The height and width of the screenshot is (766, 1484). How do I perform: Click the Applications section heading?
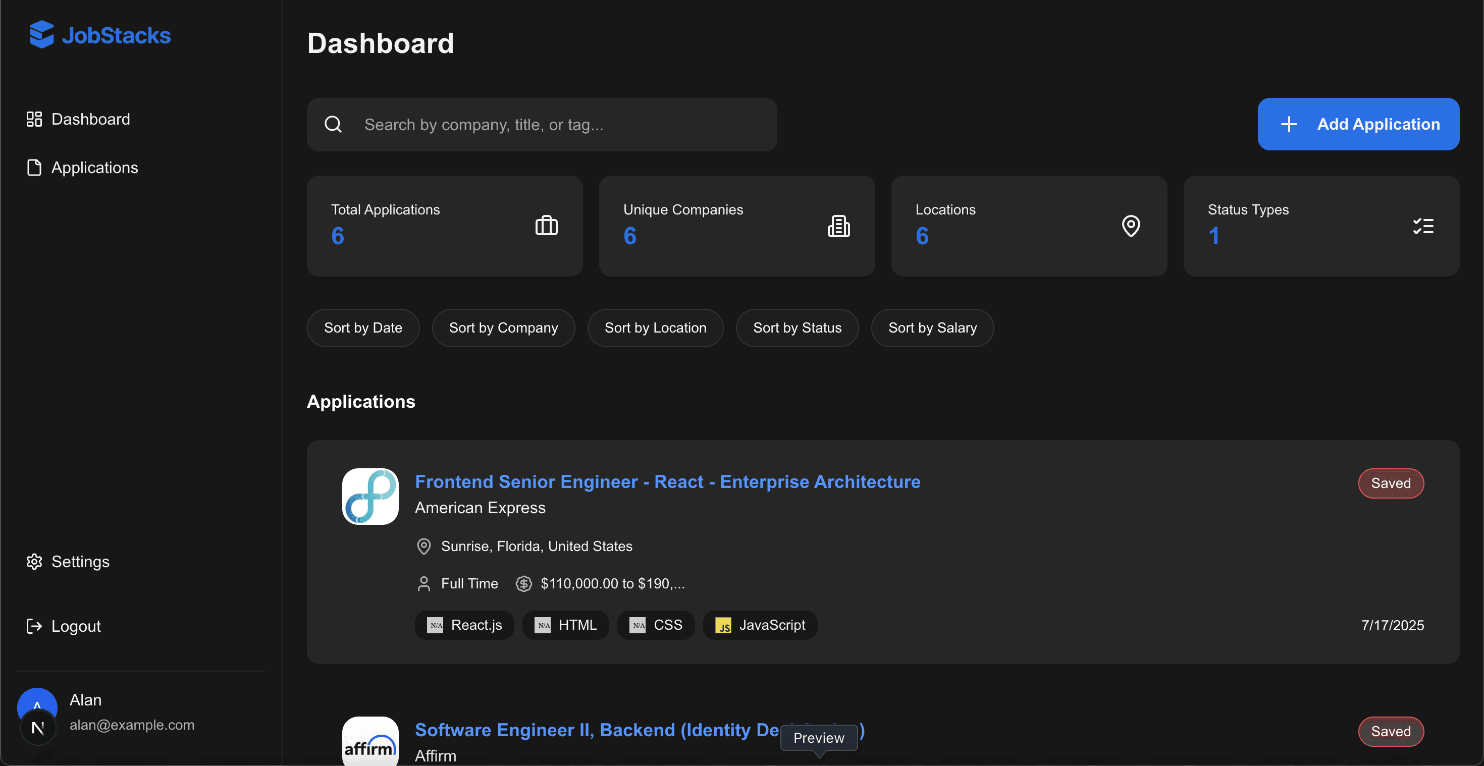click(x=360, y=402)
